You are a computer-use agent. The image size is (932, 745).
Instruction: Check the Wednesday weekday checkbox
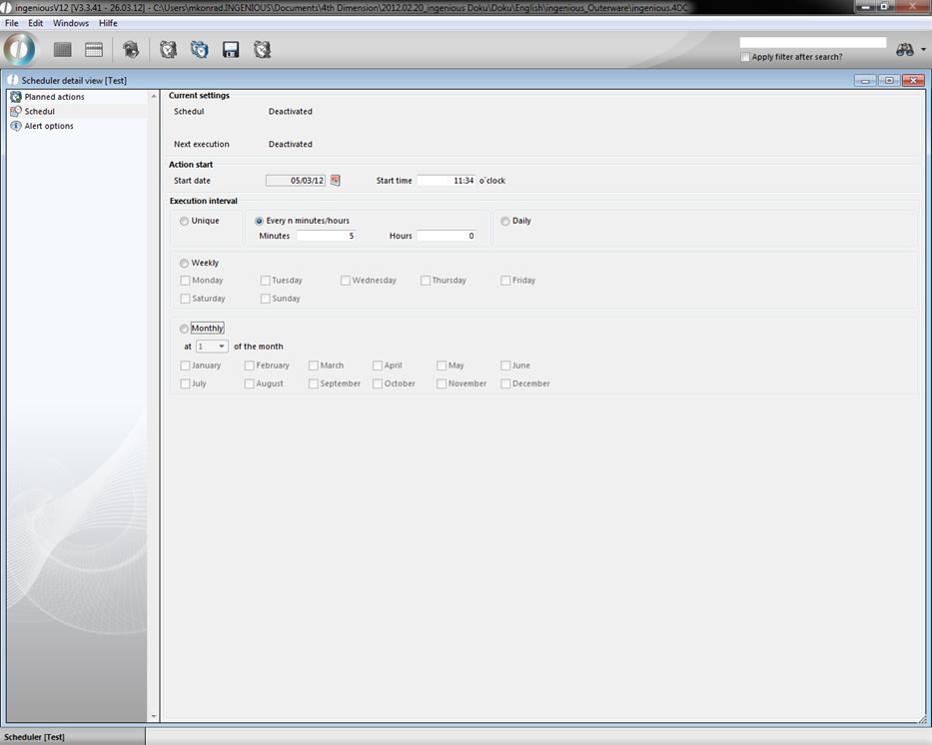click(x=346, y=281)
